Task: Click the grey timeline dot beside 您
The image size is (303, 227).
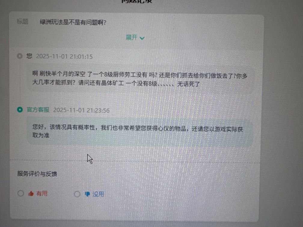Action: pos(20,56)
